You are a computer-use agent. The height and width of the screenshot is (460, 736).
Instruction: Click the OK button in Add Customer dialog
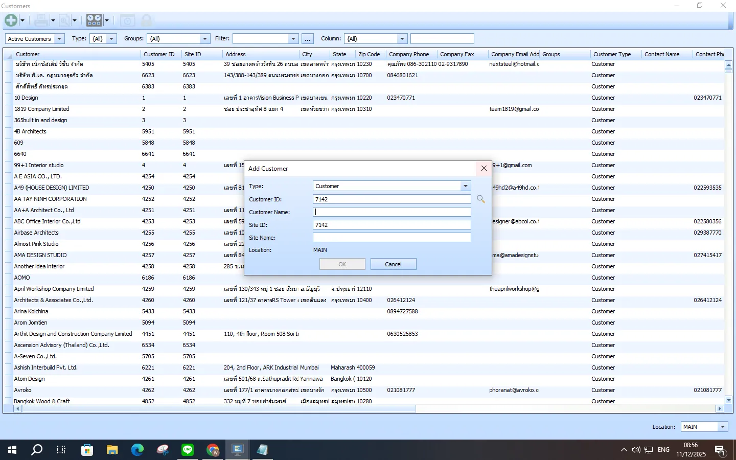coord(342,264)
